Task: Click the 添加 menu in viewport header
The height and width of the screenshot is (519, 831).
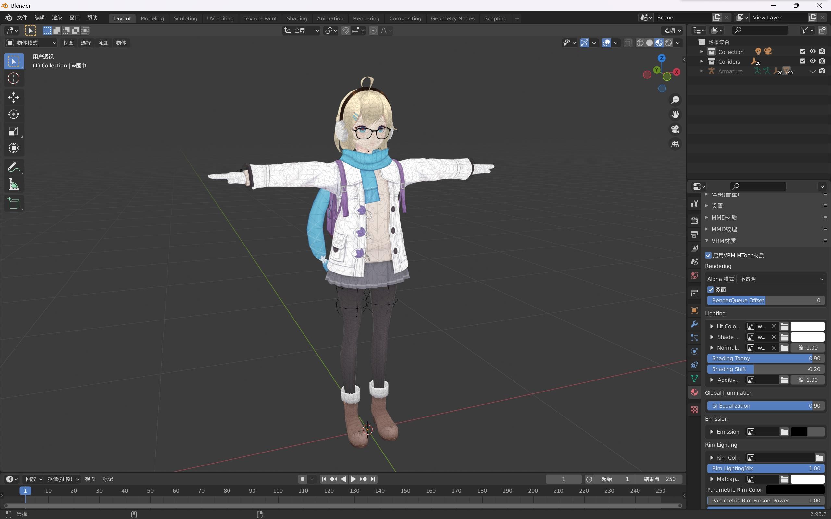Action: pyautogui.click(x=103, y=42)
